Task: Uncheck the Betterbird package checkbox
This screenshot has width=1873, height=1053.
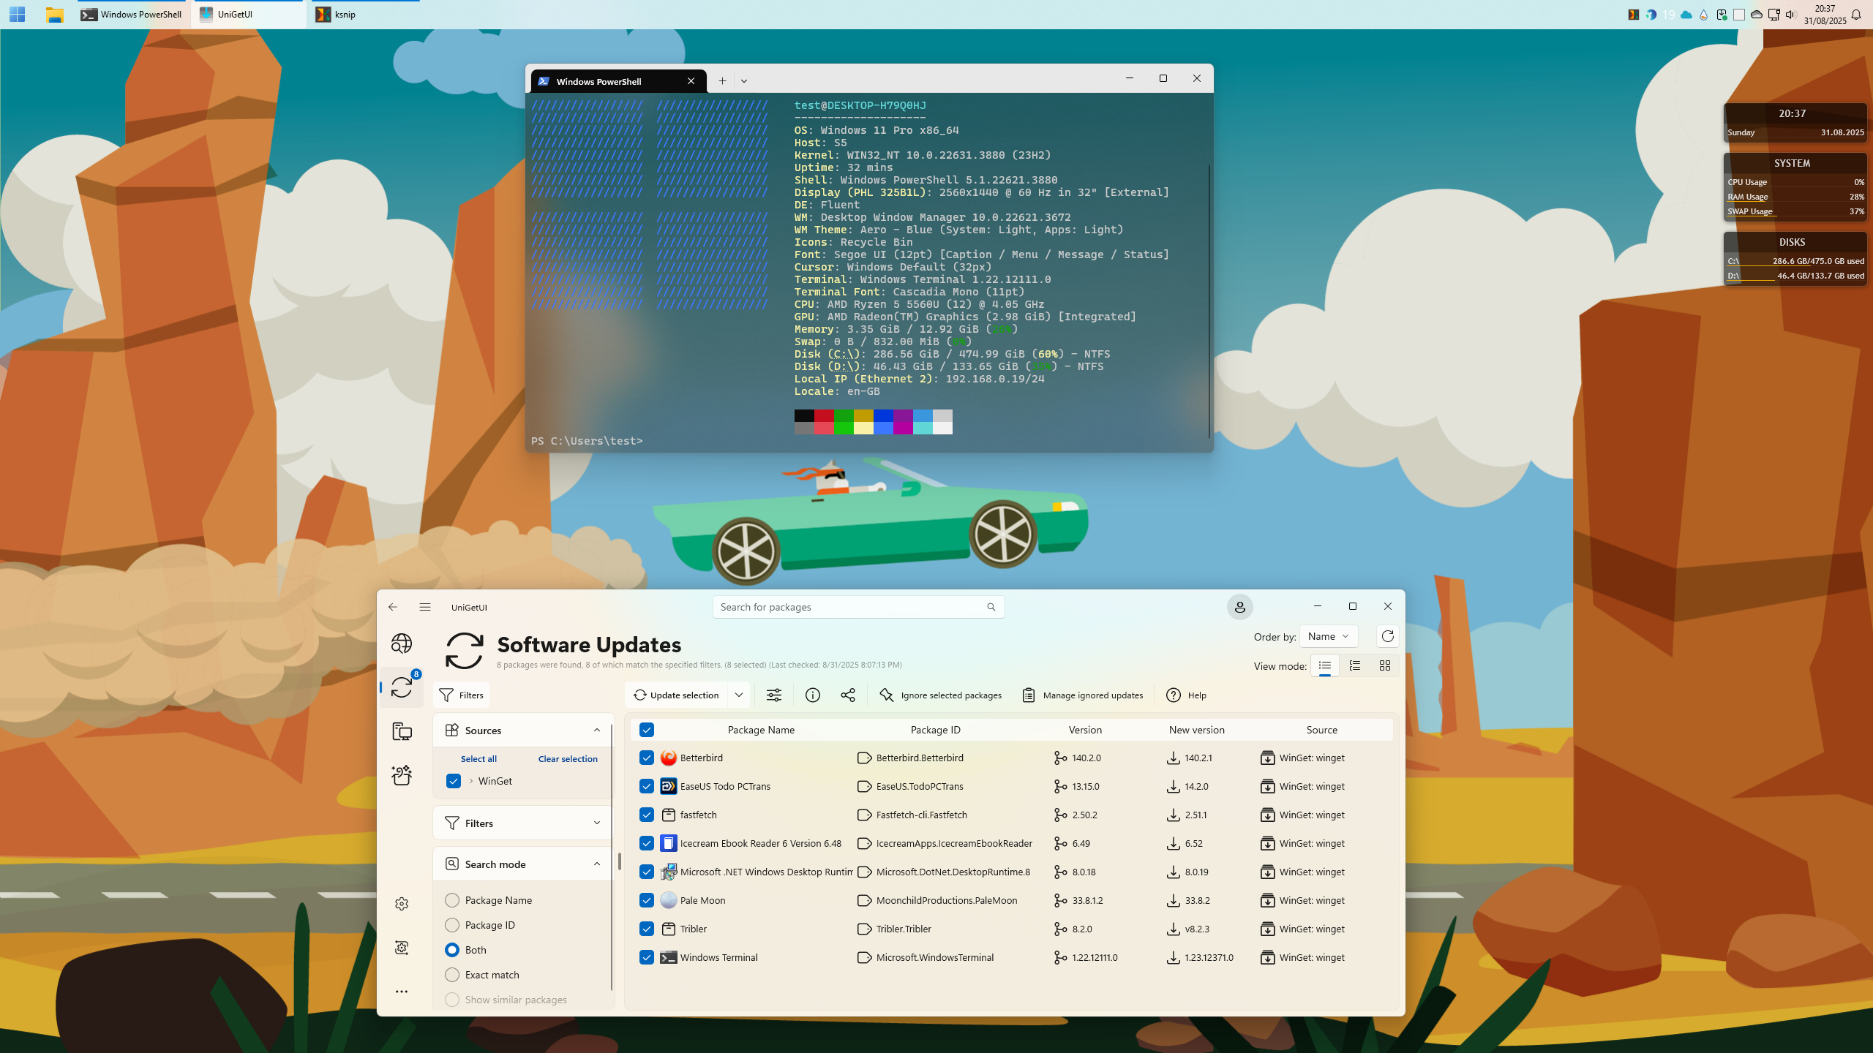Action: pos(647,758)
